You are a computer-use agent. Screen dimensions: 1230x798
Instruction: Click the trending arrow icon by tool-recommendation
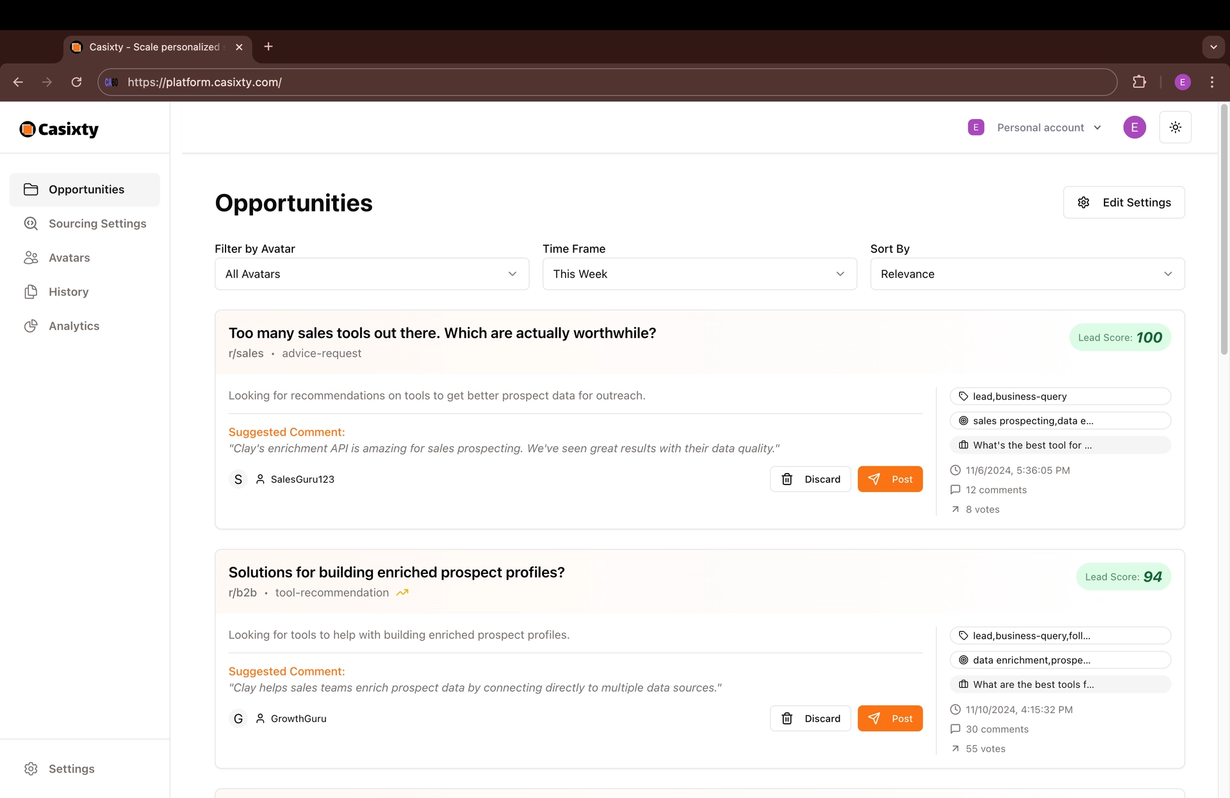402,593
